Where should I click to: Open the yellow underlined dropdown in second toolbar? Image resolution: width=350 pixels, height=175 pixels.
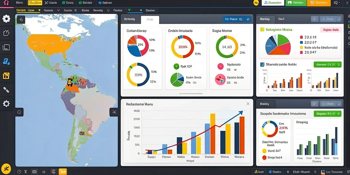click(x=28, y=10)
